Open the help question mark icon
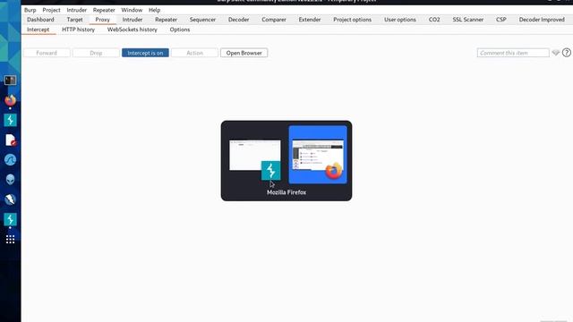The image size is (573, 322). [567, 53]
